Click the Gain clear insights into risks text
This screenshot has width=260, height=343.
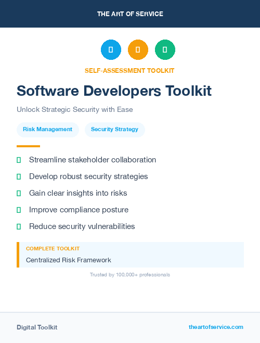tap(78, 193)
